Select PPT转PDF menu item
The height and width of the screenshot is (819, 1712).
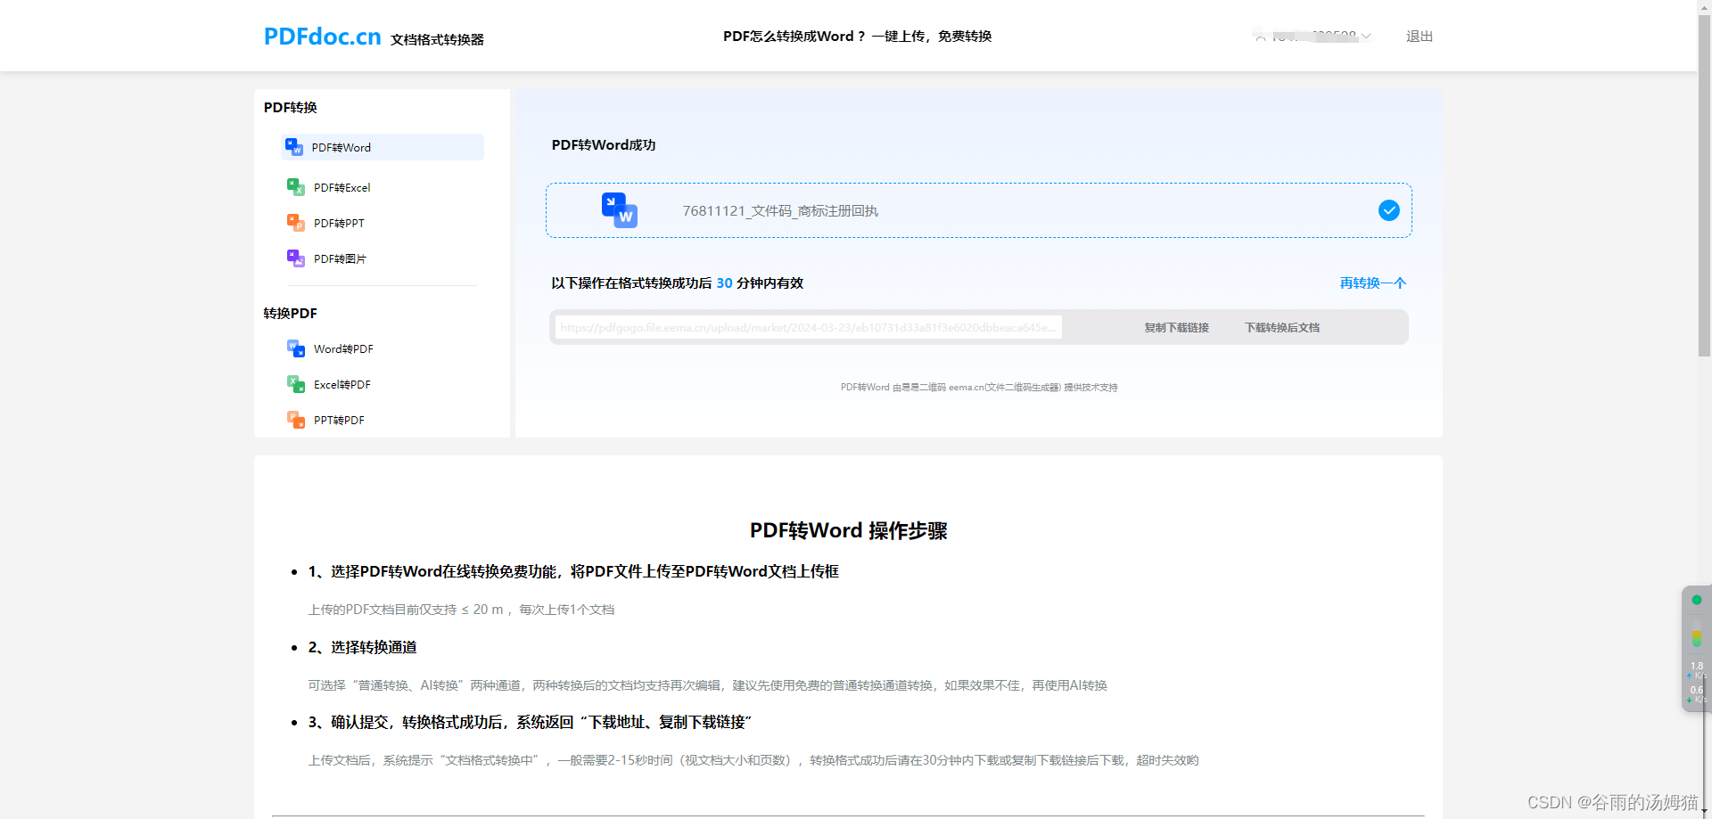(339, 420)
